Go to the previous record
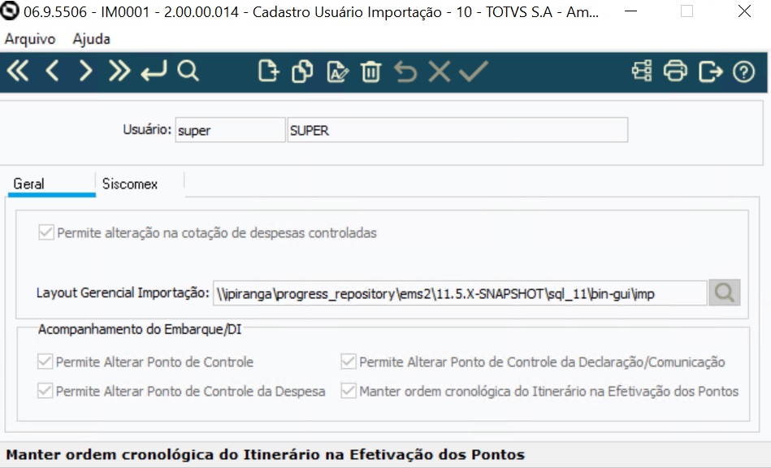Viewport: 771px width, 468px height. coord(52,71)
